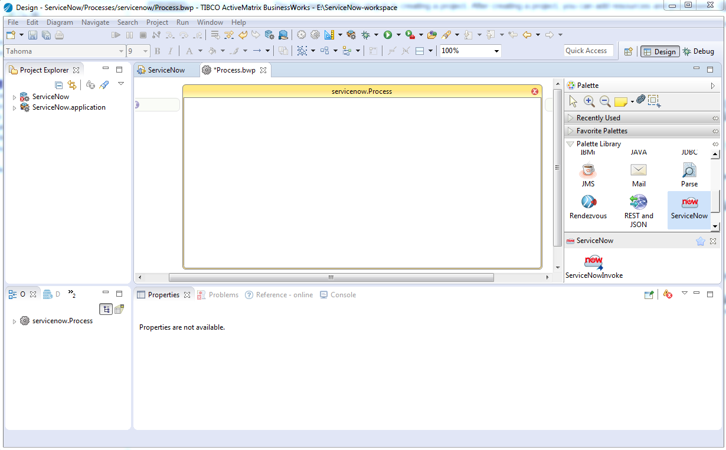The image size is (726, 450).
Task: Click the Print icon in the toolbar
Action: tap(59, 35)
